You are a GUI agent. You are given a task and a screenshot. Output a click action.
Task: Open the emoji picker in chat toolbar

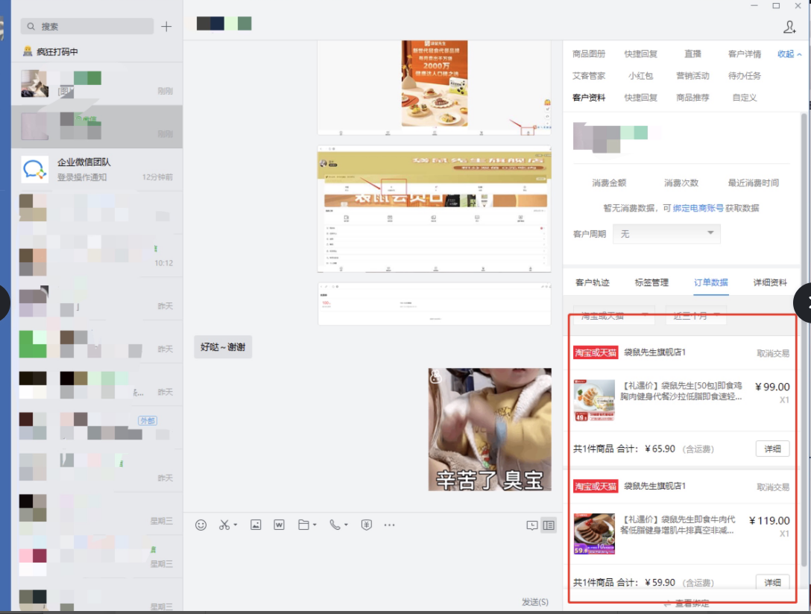pyautogui.click(x=201, y=525)
